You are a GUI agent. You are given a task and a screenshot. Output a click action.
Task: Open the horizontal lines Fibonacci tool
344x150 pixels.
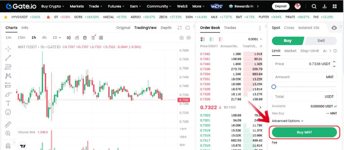tap(8, 67)
